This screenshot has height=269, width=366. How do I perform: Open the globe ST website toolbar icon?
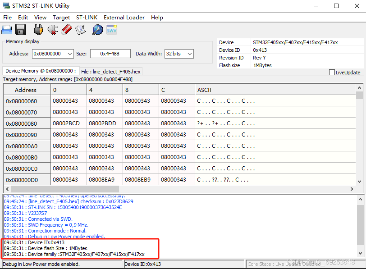point(97,30)
